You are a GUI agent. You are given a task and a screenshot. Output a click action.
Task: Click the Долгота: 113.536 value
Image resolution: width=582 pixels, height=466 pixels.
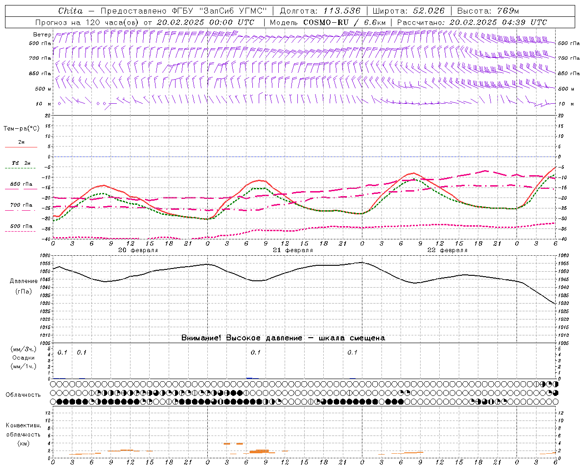[320, 11]
